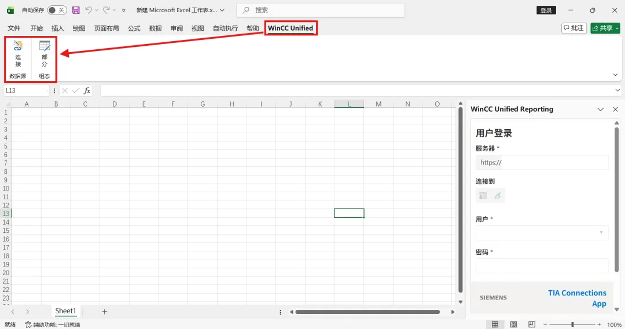The image size is (625, 329).
Task: Close the WinCC Unified Reporting pane
Action: [615, 109]
